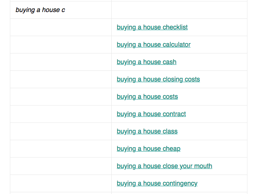Click empty cell left of cash link
The width and height of the screenshot is (258, 194).
(x=61, y=62)
